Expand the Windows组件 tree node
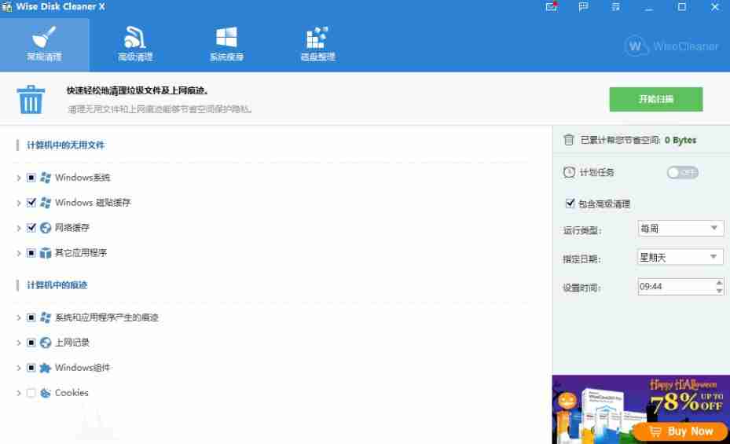Viewport: 730px width, 444px height. 19,368
